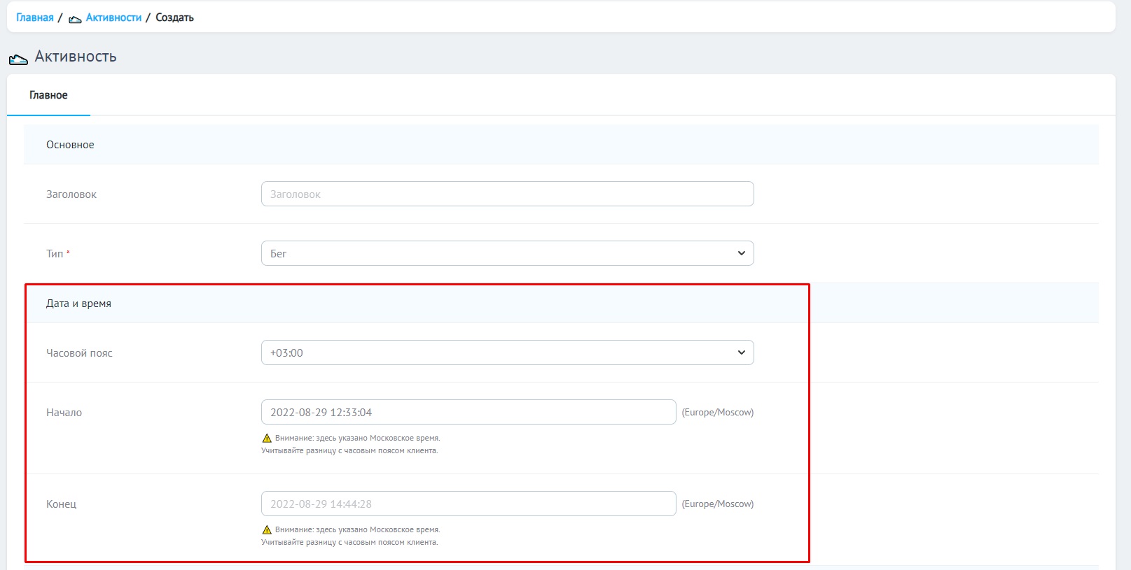Click the warning icon under the Начало field
1131x570 pixels.
pyautogui.click(x=266, y=439)
